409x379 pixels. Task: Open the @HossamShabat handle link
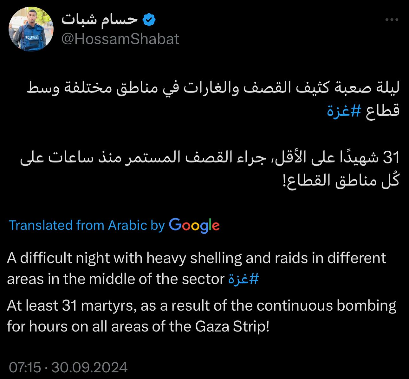coord(120,39)
